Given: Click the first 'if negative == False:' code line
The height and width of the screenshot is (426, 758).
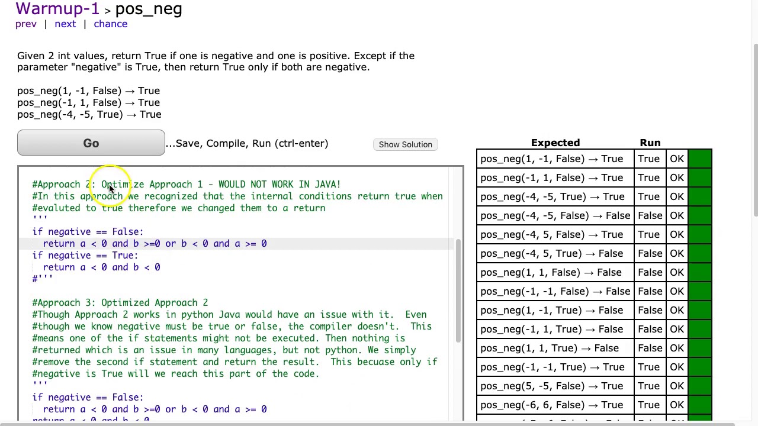Looking at the screenshot, I should (88, 231).
